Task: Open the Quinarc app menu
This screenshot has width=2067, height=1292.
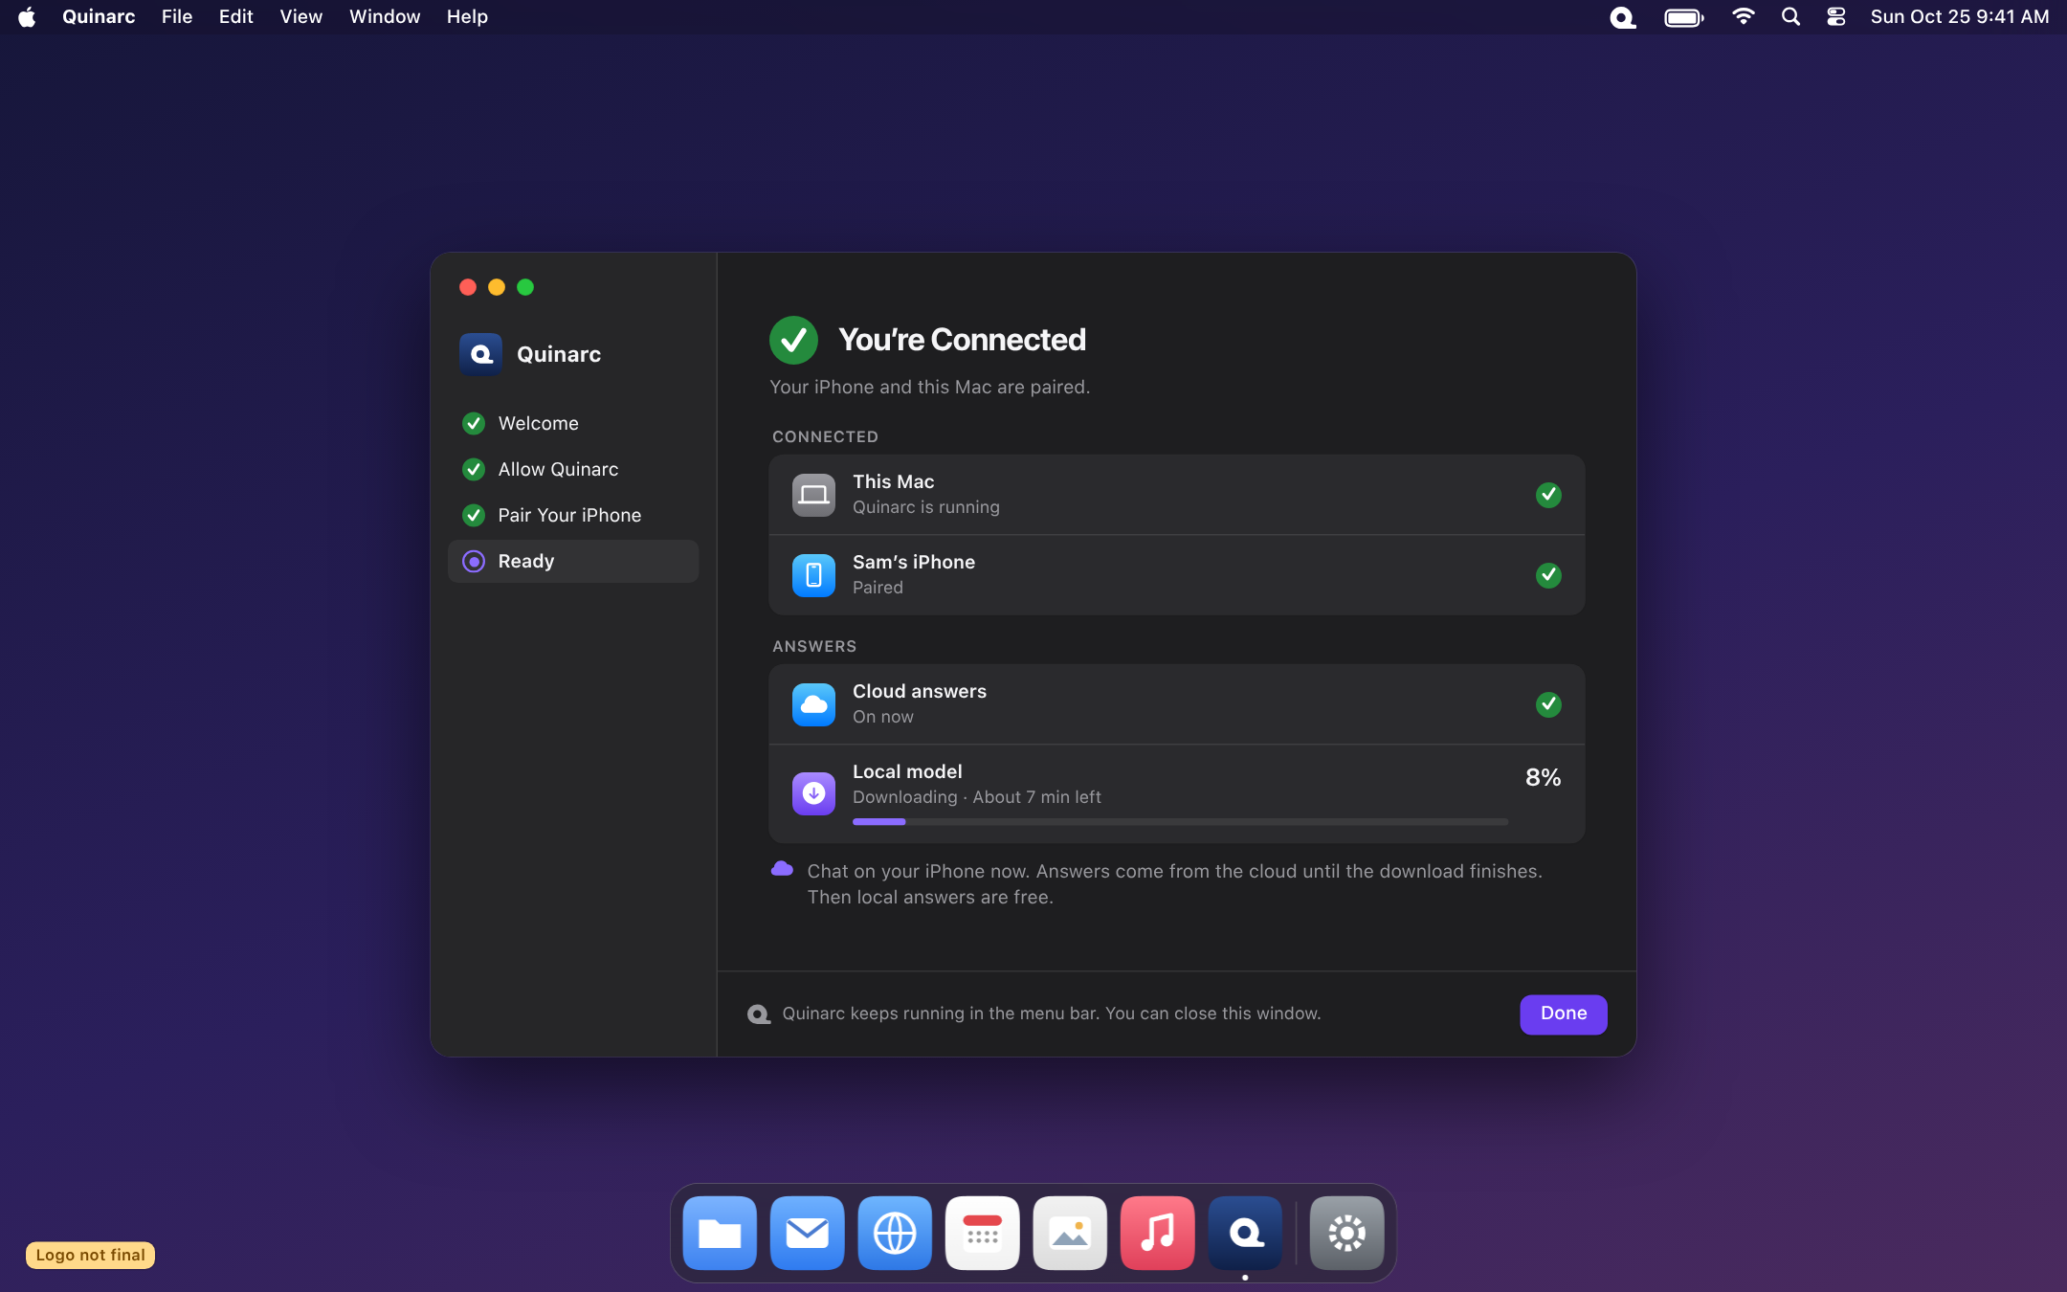Action: pyautogui.click(x=99, y=17)
